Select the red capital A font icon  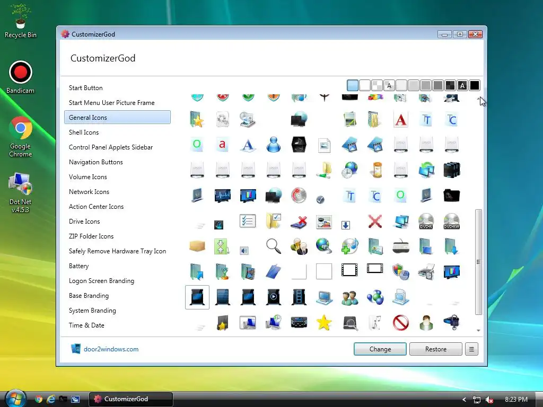pyautogui.click(x=401, y=120)
